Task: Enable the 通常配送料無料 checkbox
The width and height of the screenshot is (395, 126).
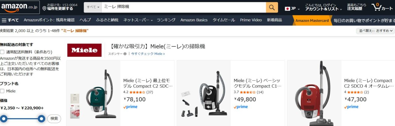Action: click(x=2, y=52)
